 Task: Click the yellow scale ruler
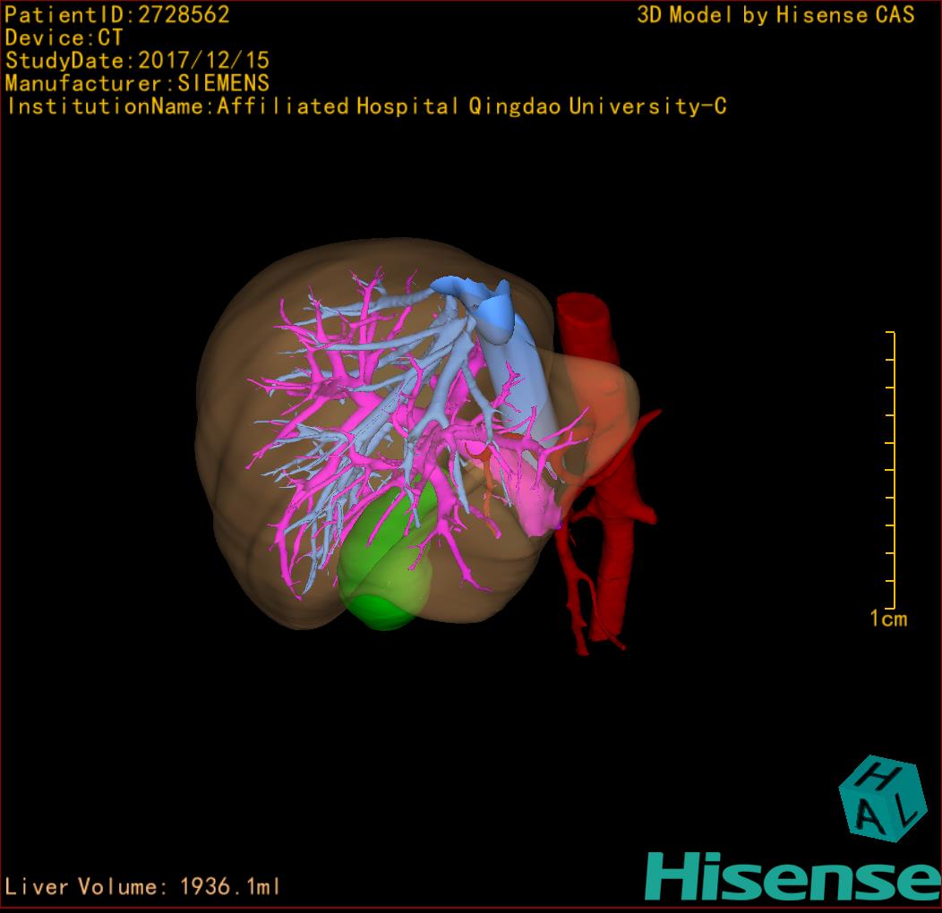892,470
